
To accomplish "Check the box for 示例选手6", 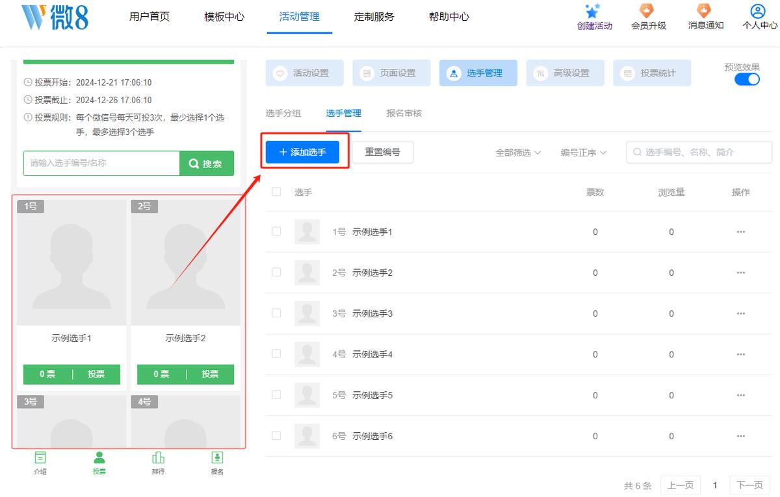I will click(276, 435).
